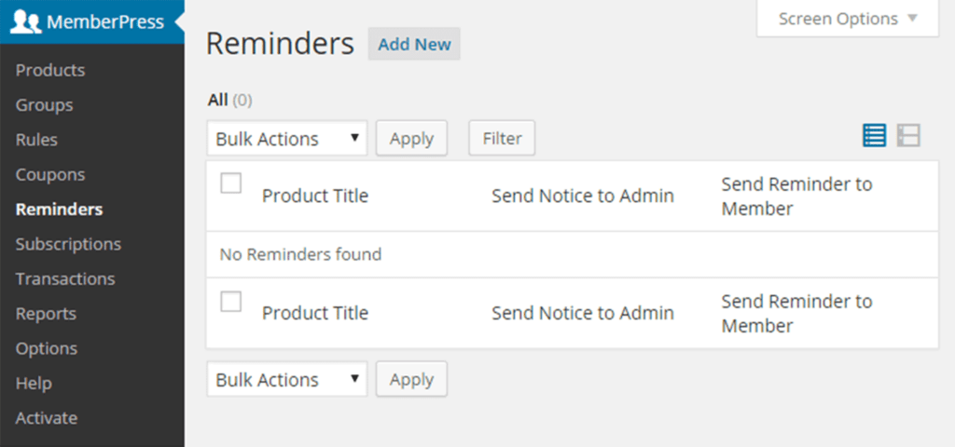Tick the select-all checkbox in table footer
955x447 pixels.
[231, 301]
